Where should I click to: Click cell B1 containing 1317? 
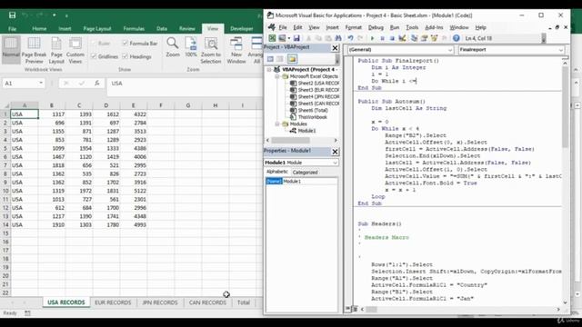pos(52,114)
